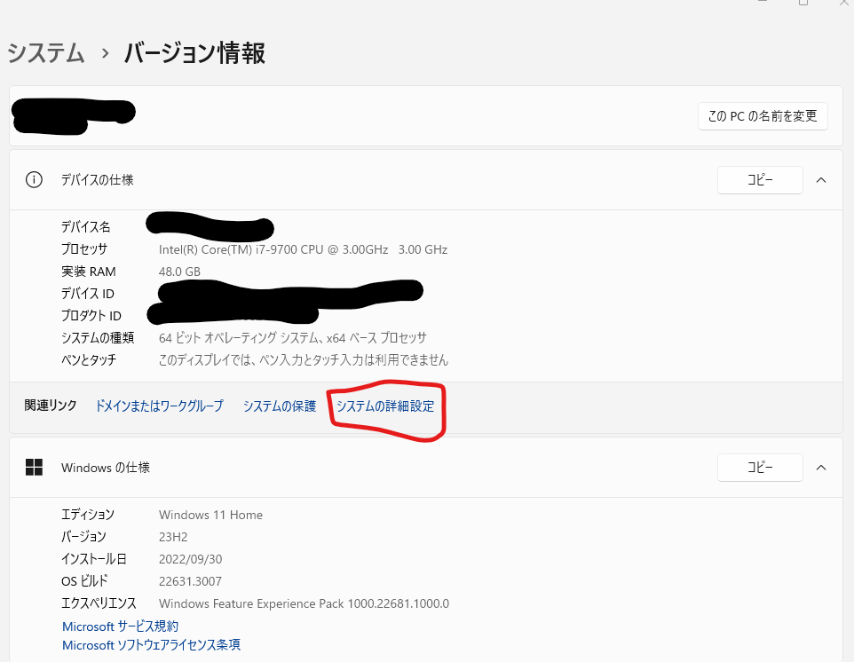Screen dimensions: 854x662
Task: Select the Windows Feature Experience Pack value
Action: point(304,603)
